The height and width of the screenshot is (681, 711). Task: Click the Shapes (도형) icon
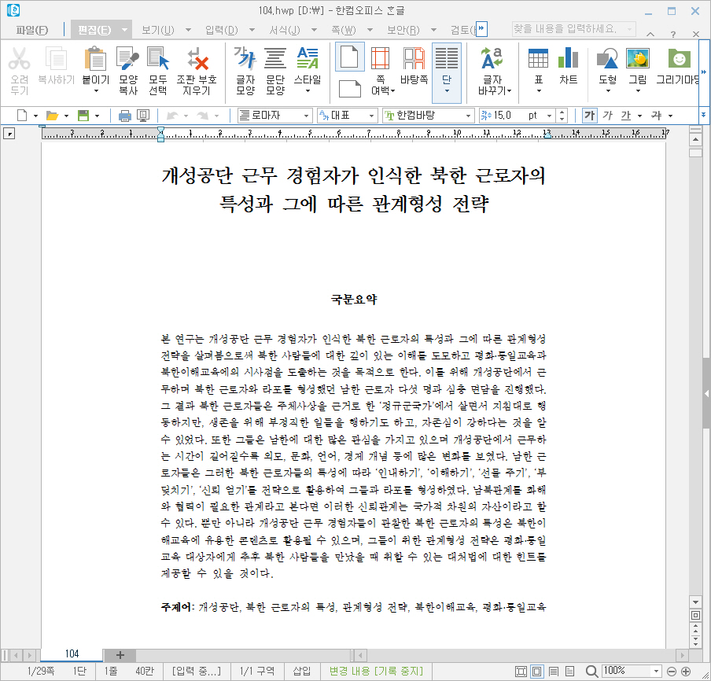[608, 60]
